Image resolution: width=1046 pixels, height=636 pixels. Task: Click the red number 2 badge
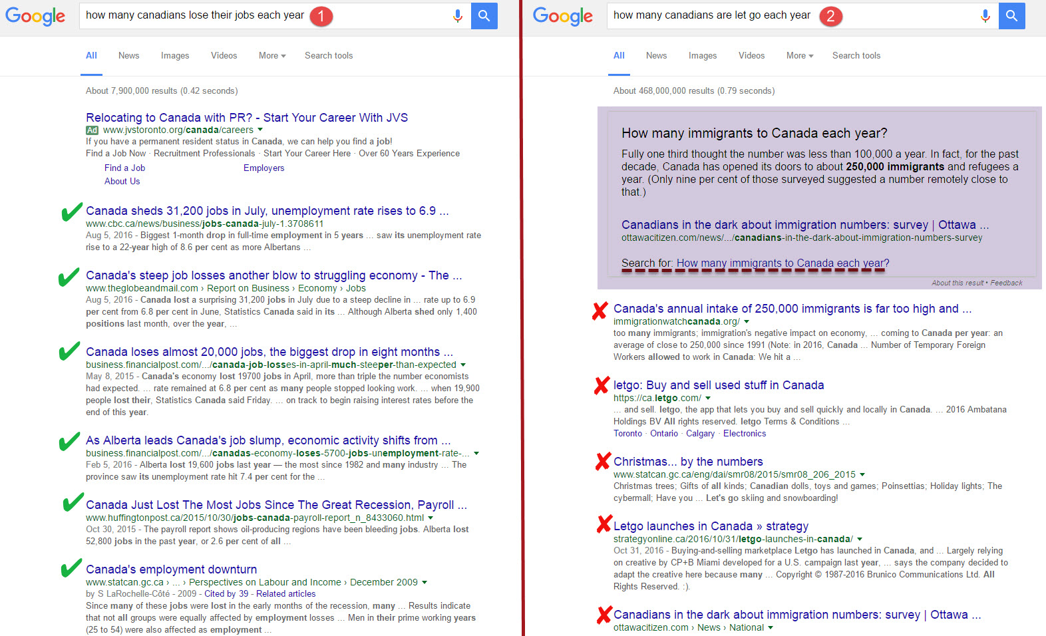tap(830, 16)
